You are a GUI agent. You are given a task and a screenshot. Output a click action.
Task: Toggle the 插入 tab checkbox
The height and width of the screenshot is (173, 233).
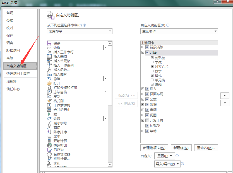[147, 89]
